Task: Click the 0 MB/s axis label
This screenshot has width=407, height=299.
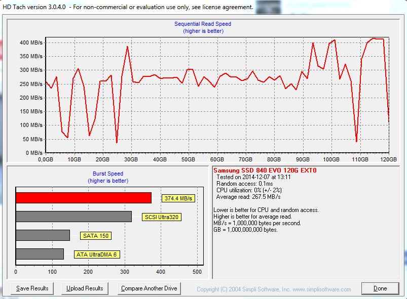Action: 34,153
